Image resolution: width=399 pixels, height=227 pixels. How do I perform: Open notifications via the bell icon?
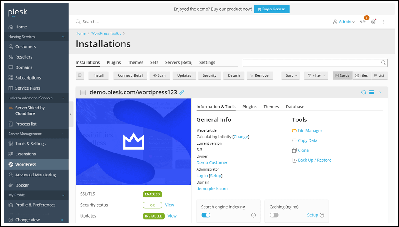(x=363, y=22)
